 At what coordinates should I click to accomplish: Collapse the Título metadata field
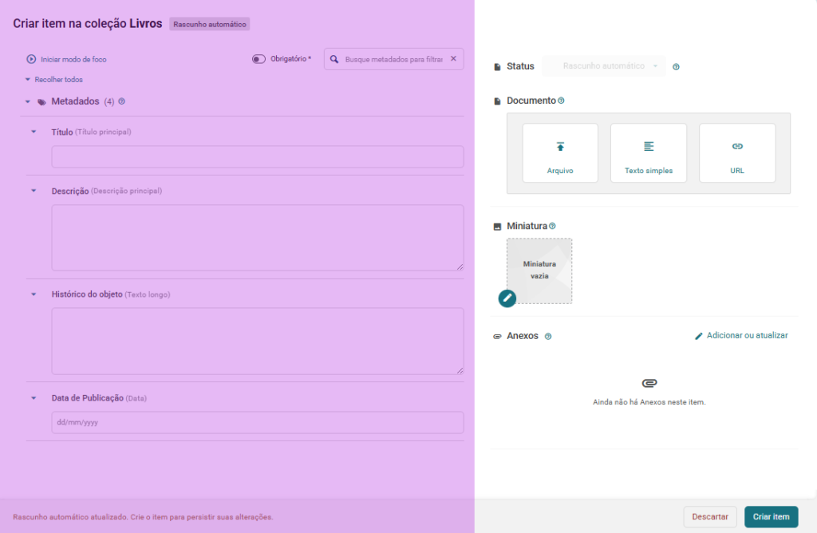[x=34, y=132]
